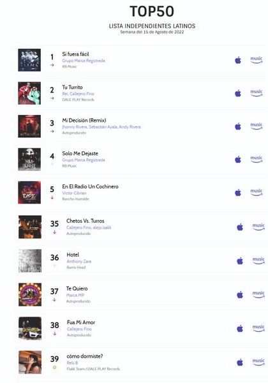Open Marca MP artist link
Image resolution: width=268 pixels, height=383 pixels.
click(75, 295)
